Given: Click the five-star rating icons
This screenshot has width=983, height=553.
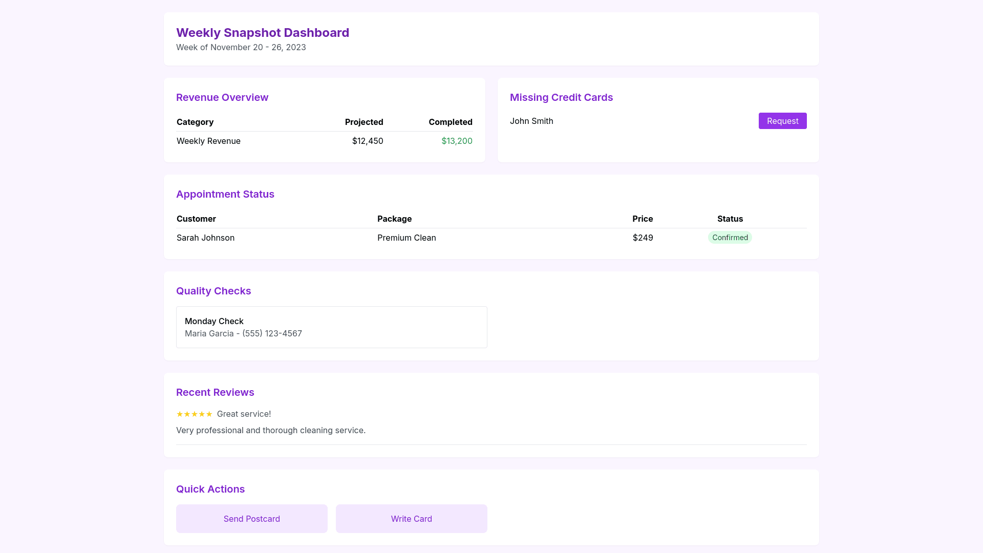Looking at the screenshot, I should (x=194, y=414).
